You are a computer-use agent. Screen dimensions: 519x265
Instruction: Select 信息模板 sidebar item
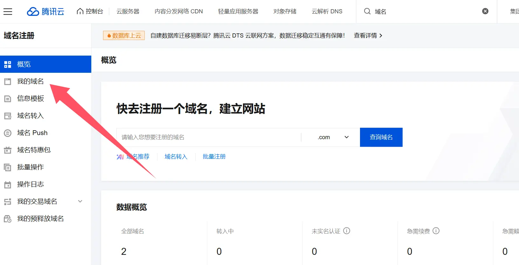(30, 99)
